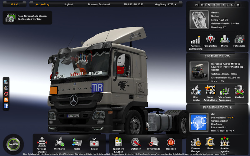
Task: Click Dein Guthaben 488,- € balance
Action: pos(222,118)
